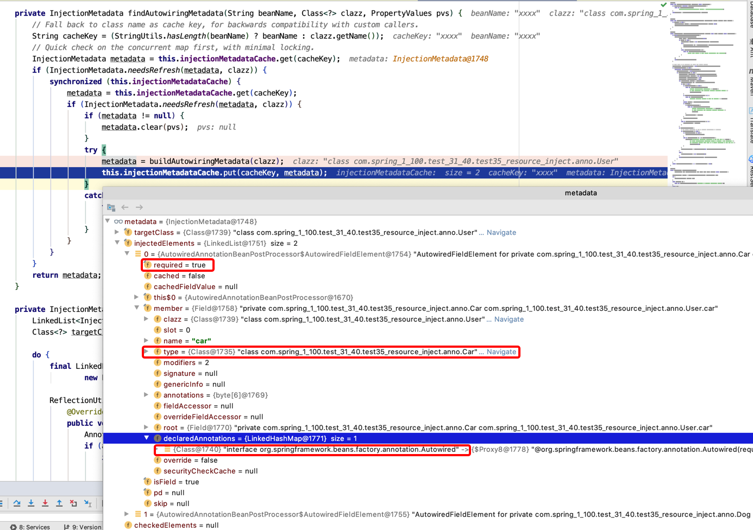Select the 'required = true' row

(428, 265)
